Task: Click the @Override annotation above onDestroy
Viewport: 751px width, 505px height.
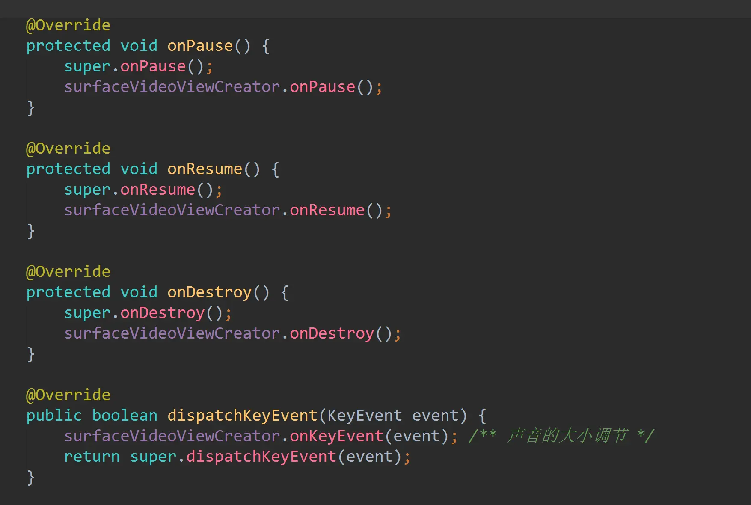Action: point(68,272)
